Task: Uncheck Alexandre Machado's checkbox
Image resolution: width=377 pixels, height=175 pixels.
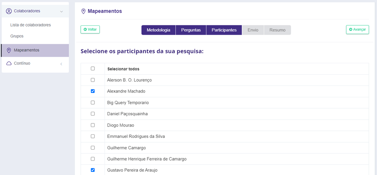Action: (92, 91)
